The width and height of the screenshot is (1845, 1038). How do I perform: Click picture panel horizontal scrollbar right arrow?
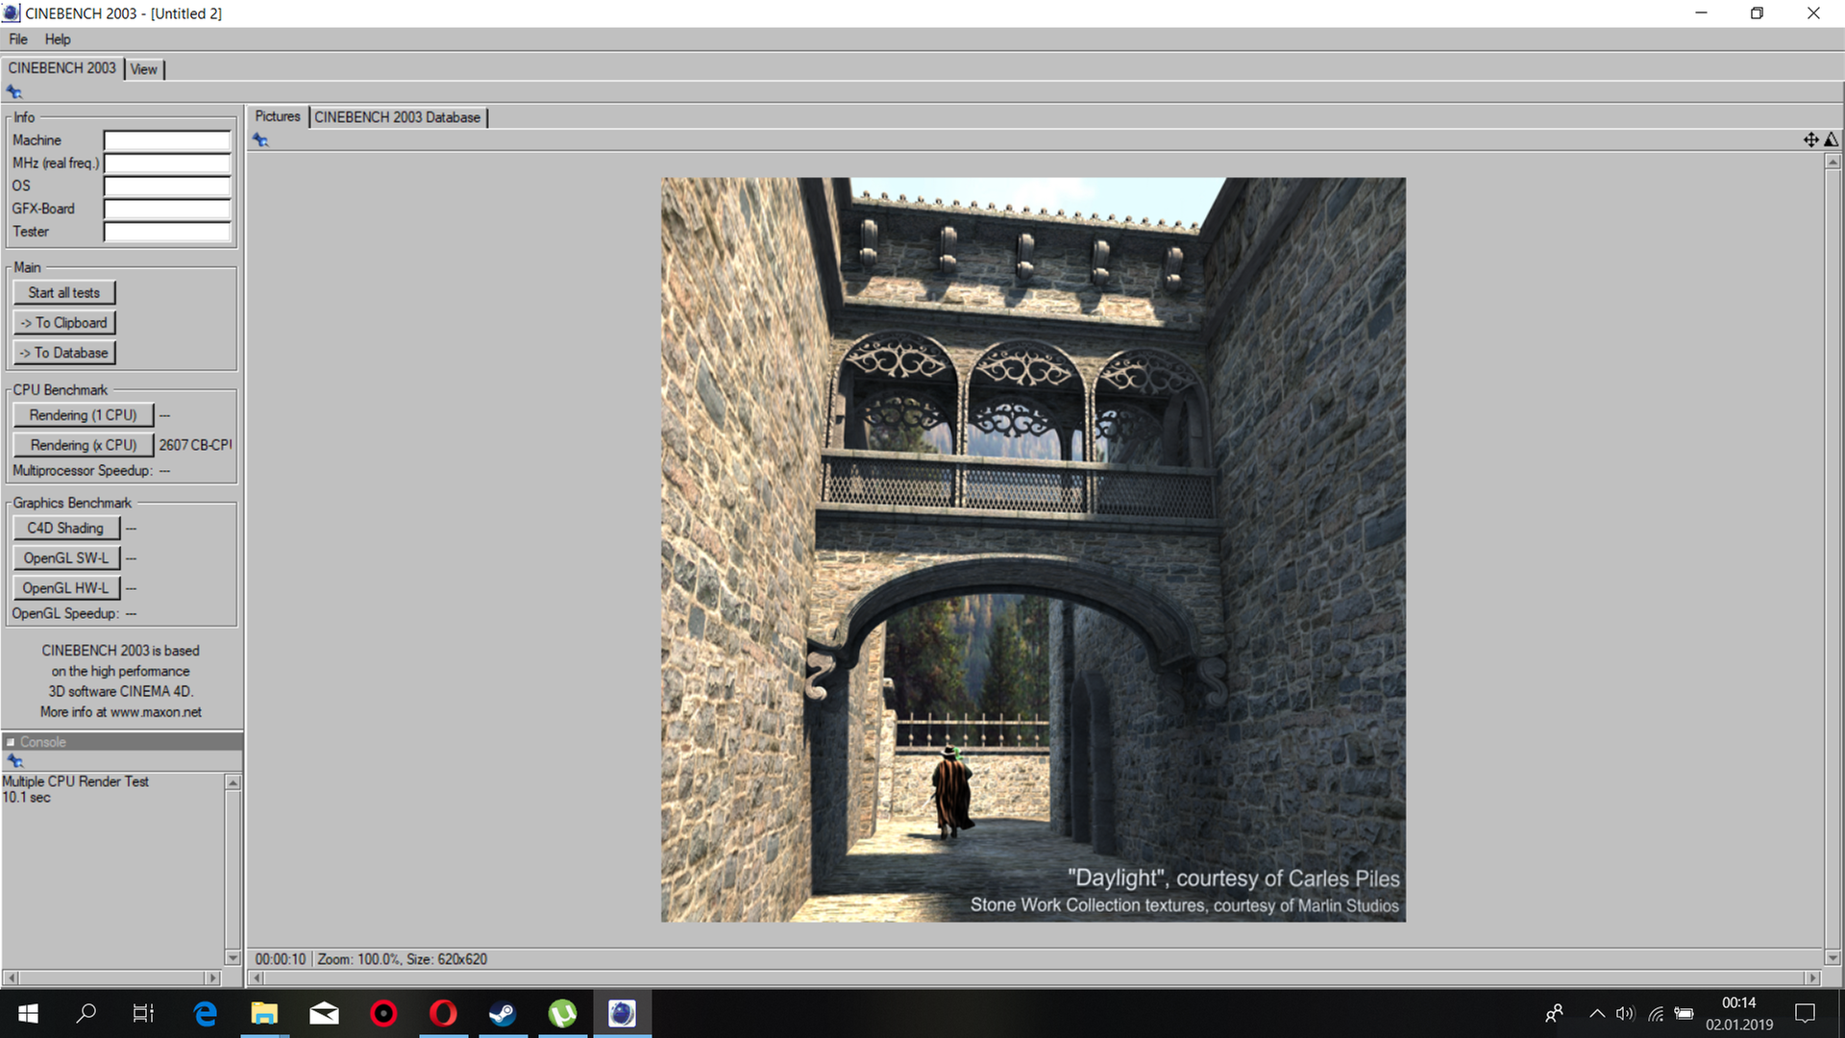[1812, 978]
